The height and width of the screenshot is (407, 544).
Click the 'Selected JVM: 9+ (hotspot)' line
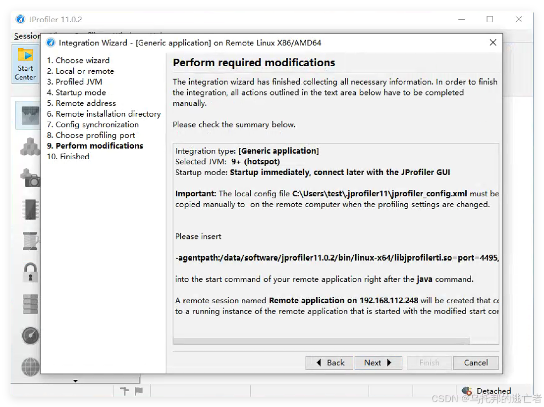pyautogui.click(x=227, y=162)
